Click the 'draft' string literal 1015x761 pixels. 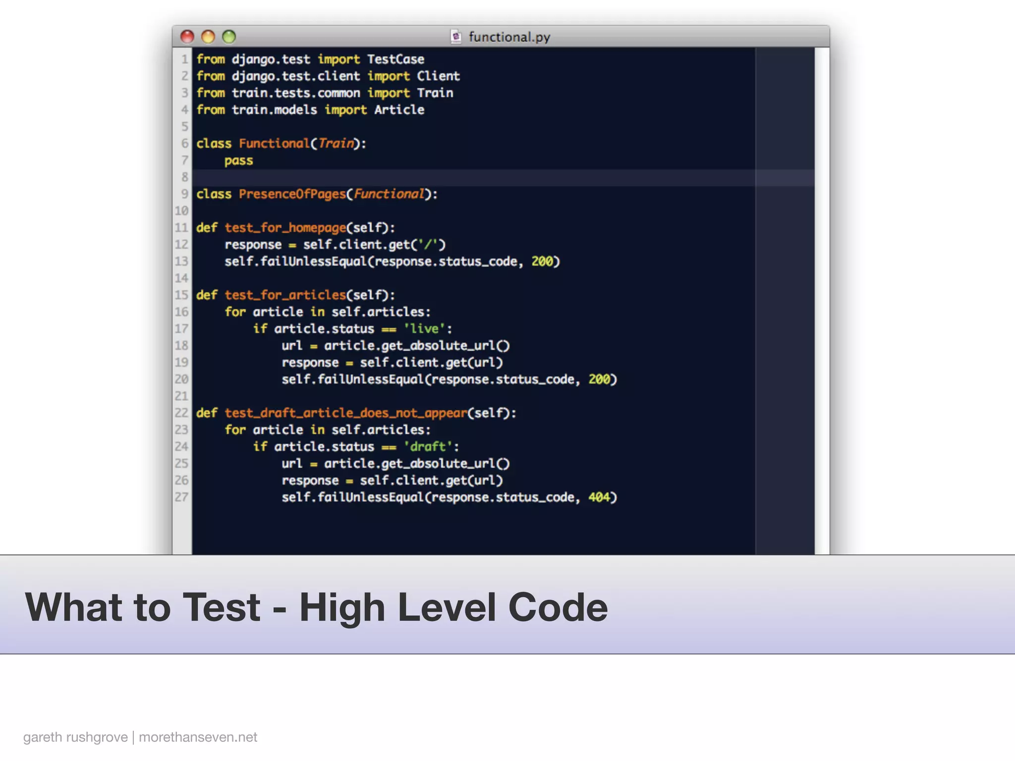(x=428, y=446)
